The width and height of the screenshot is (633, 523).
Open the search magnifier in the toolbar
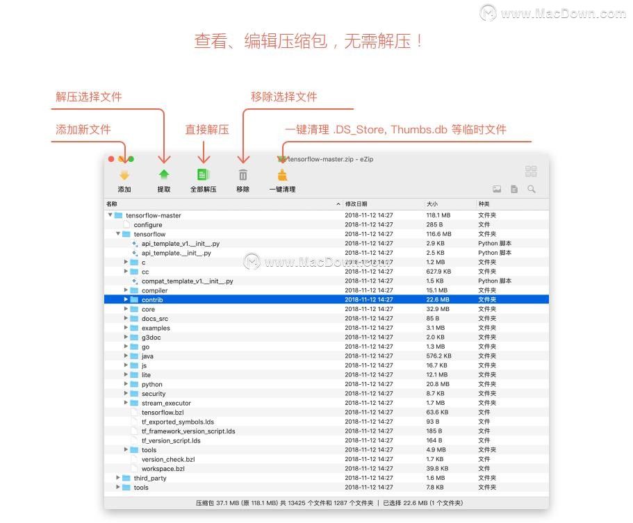[532, 189]
